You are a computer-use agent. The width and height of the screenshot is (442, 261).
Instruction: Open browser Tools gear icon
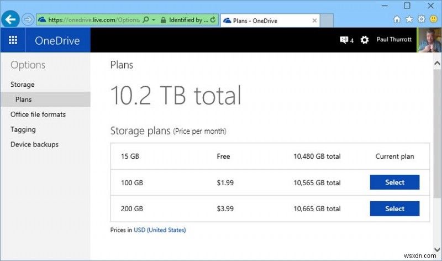[422, 19]
